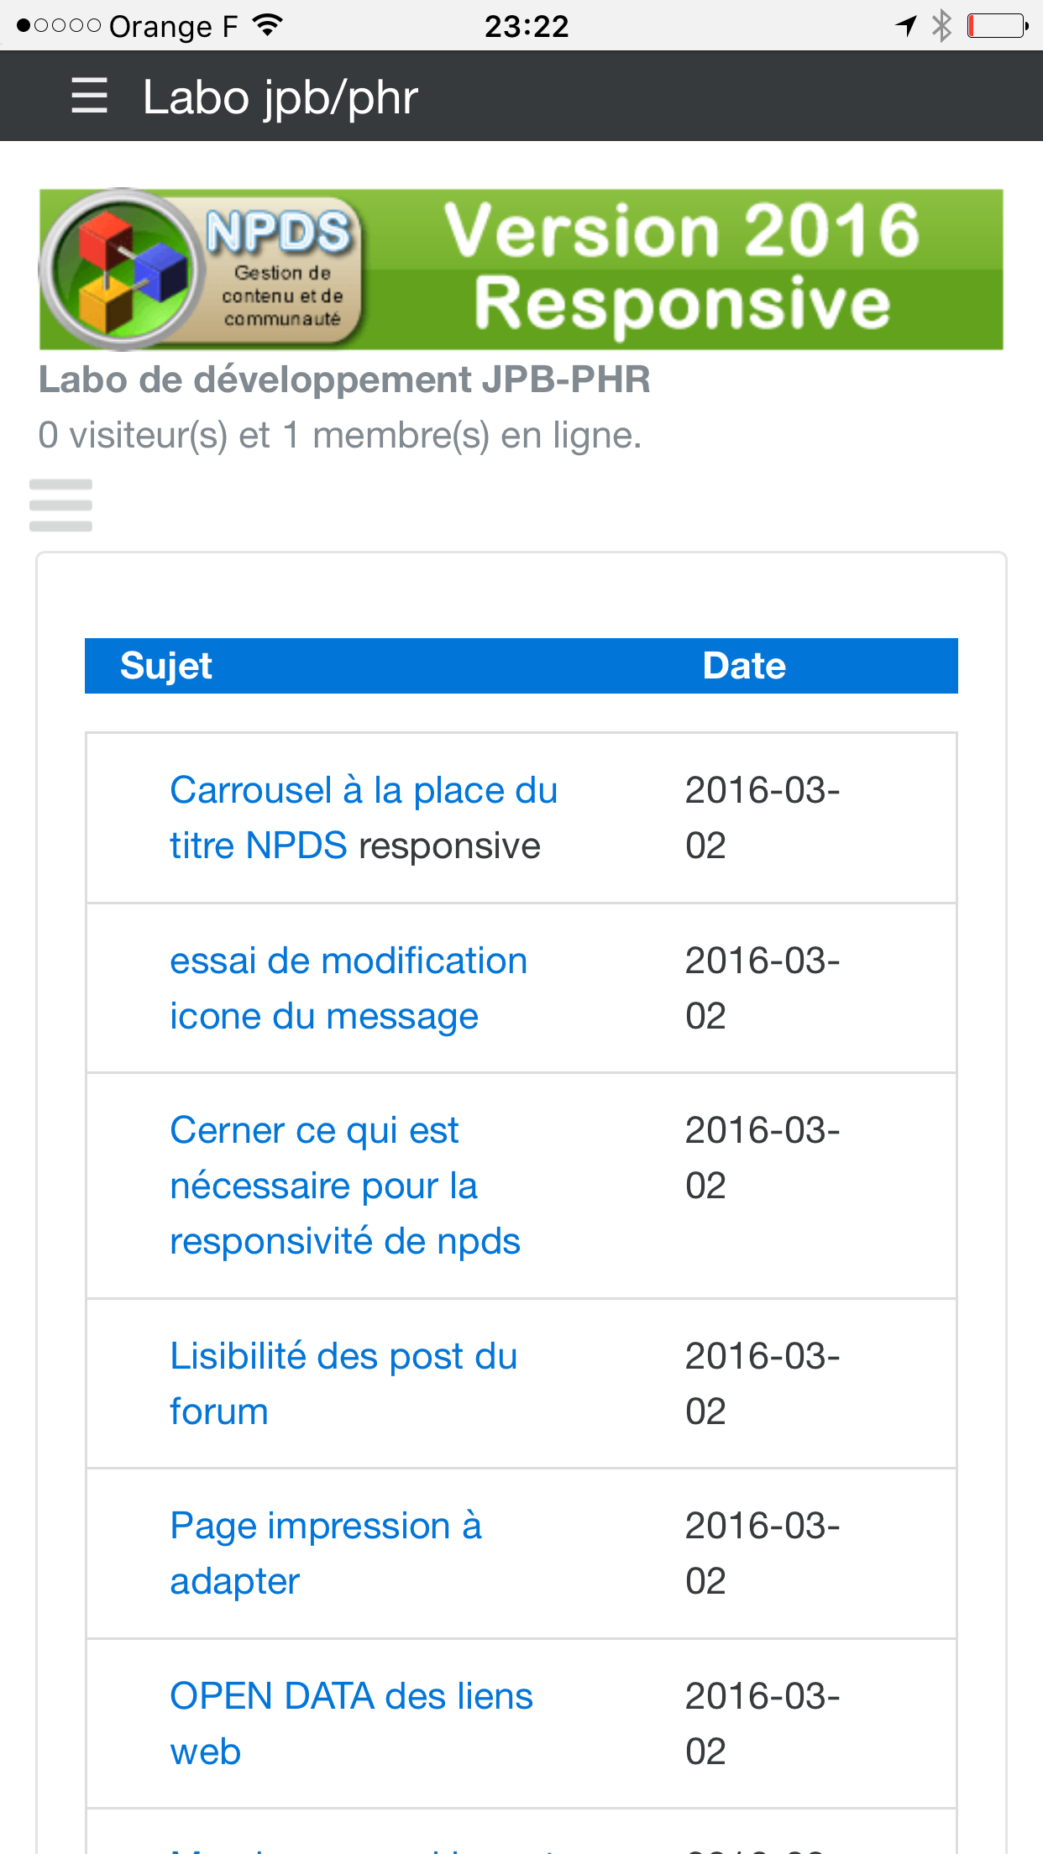Tap the status bar clock 23:22
The width and height of the screenshot is (1043, 1854).
coord(527,26)
